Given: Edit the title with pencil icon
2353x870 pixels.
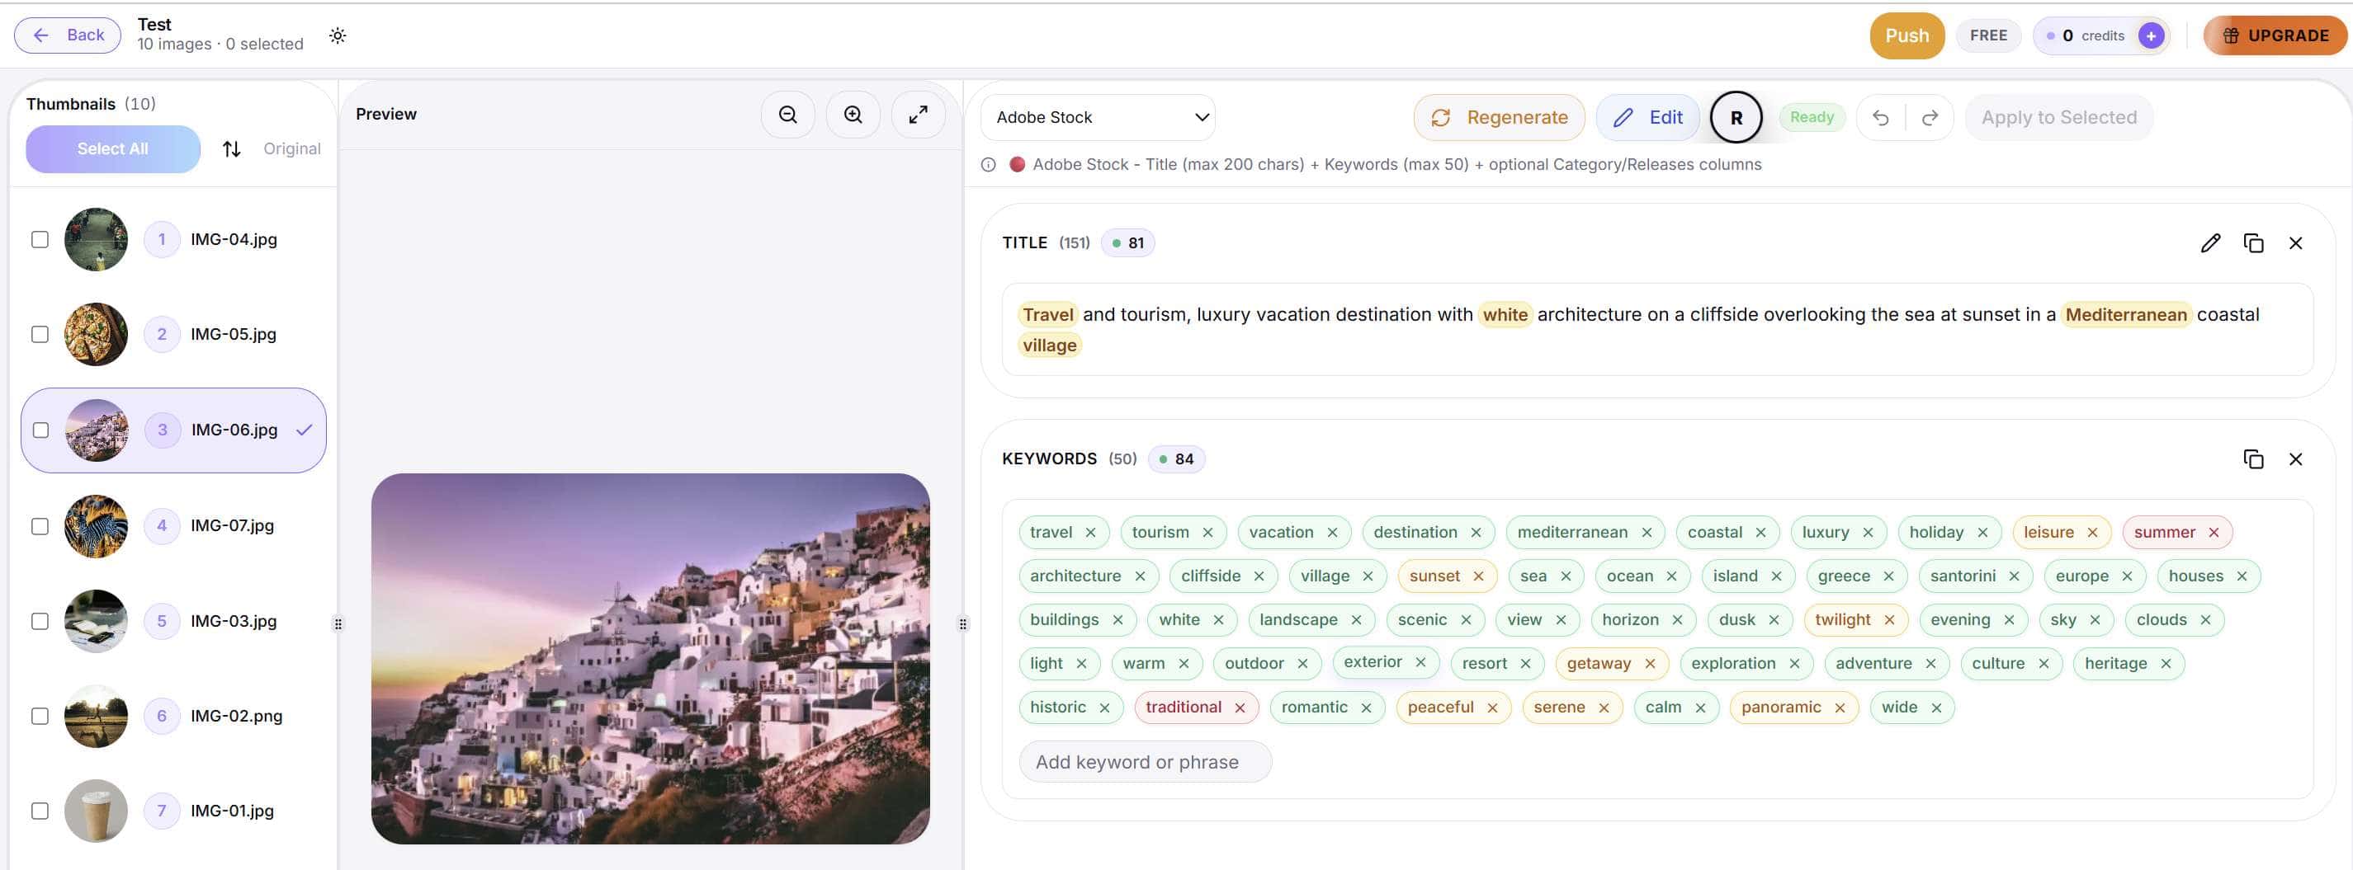Looking at the screenshot, I should (2209, 242).
